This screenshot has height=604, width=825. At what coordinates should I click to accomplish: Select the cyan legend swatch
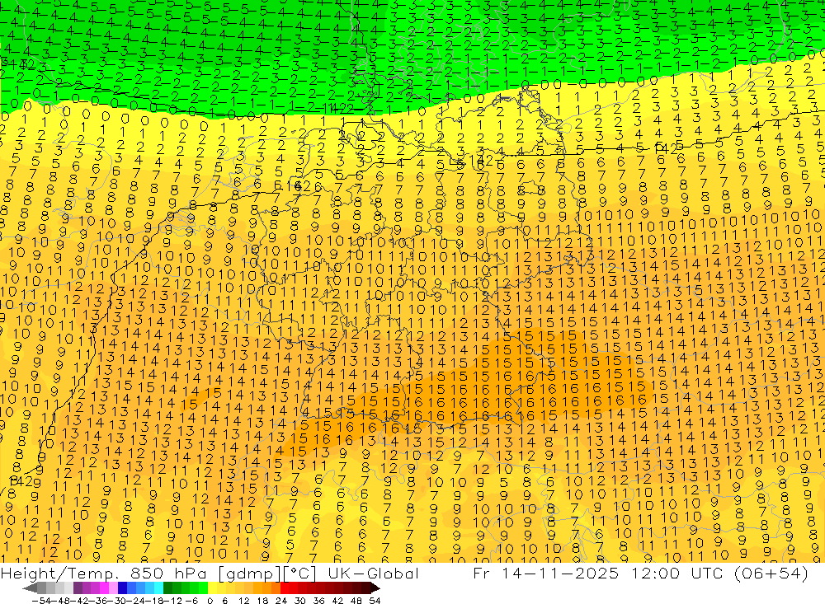click(158, 588)
